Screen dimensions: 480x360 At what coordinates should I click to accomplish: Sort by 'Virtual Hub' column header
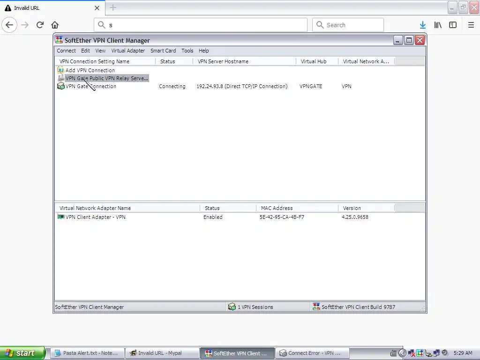tap(317, 61)
